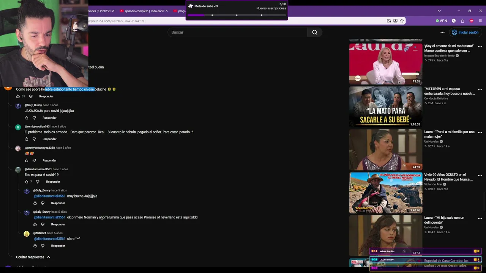Click the page vertical scrollbar

pos(484,201)
